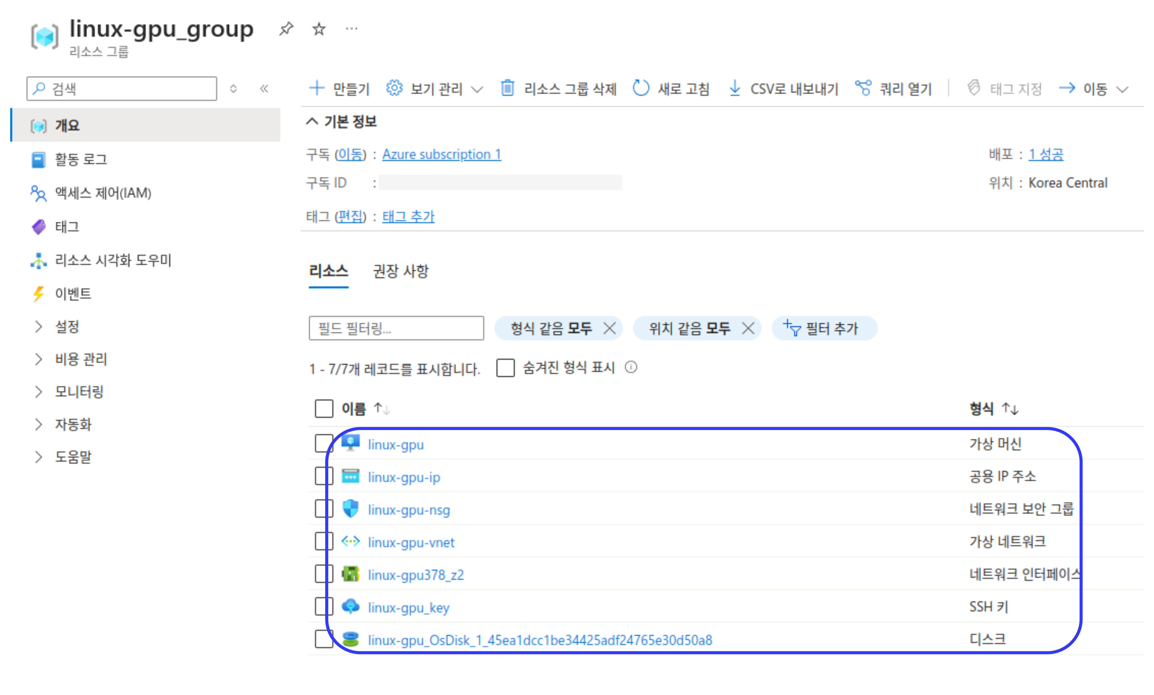Check the linux-gpu378_z2 row checkbox
1154x695 pixels.
(324, 574)
